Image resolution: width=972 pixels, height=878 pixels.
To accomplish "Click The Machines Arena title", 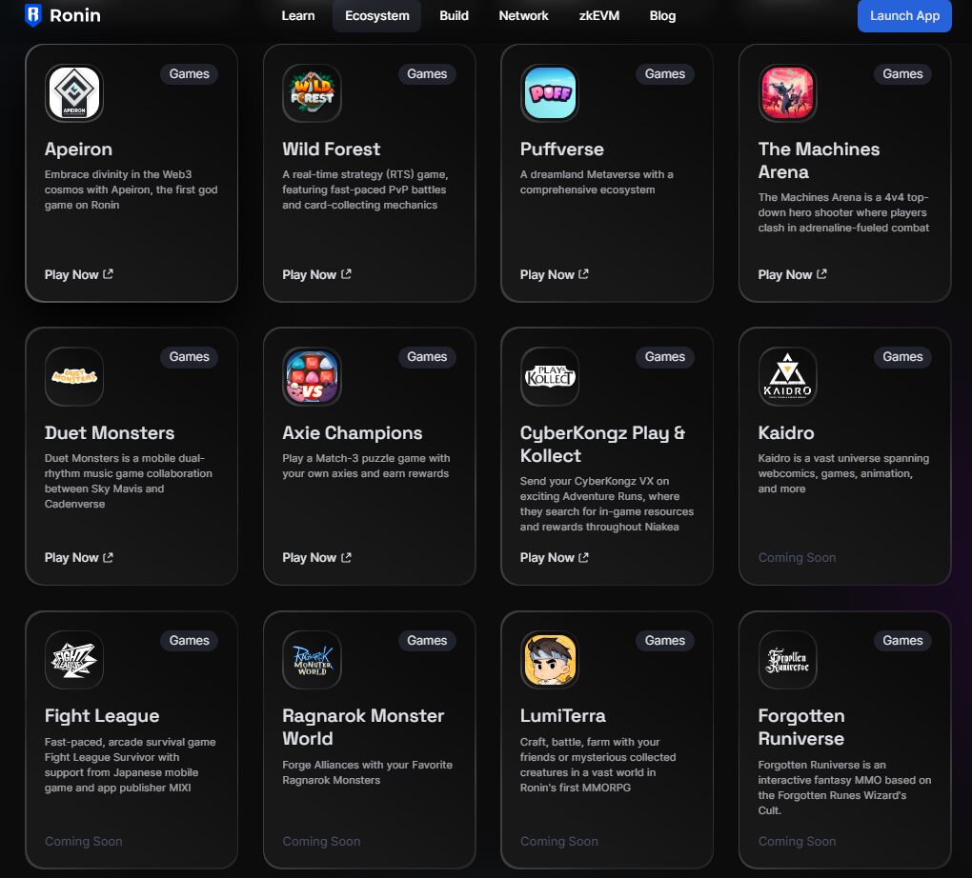I will (x=819, y=161).
